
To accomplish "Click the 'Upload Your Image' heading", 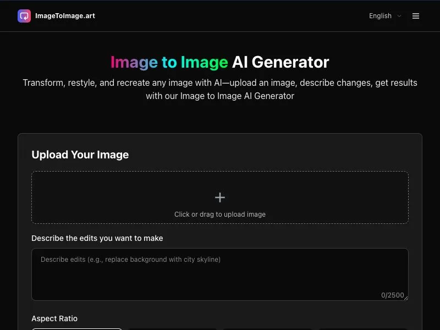I will point(80,155).
